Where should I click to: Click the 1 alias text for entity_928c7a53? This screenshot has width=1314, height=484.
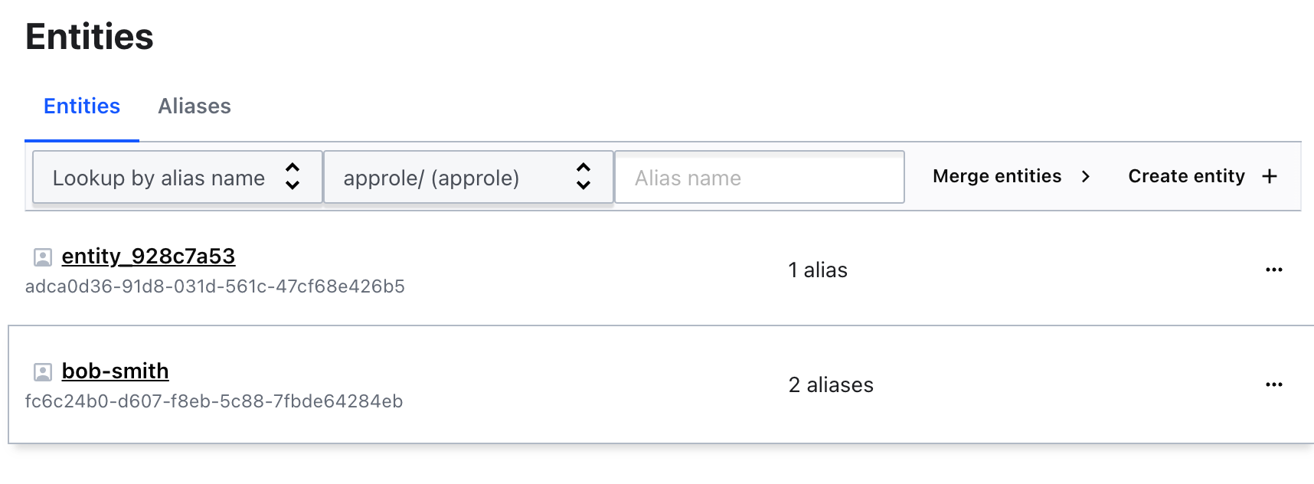coord(818,270)
